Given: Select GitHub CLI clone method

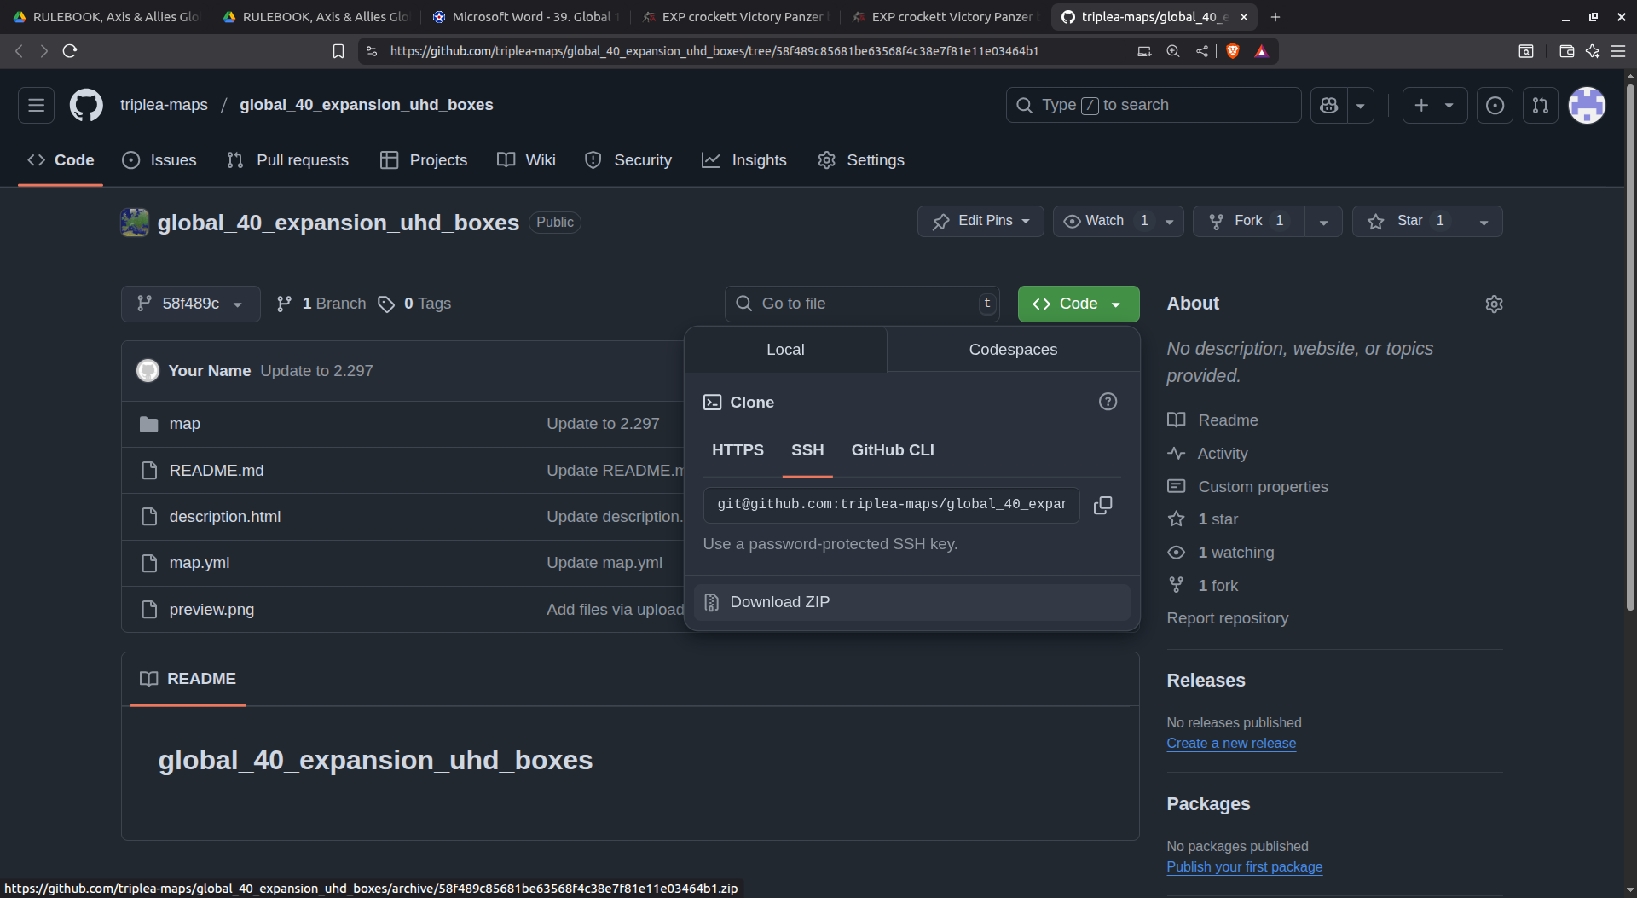Looking at the screenshot, I should (893, 450).
